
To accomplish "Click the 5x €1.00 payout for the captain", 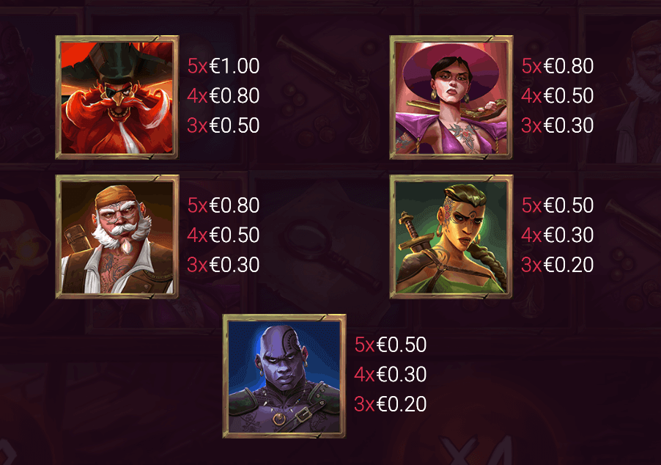I will pyautogui.click(x=224, y=66).
